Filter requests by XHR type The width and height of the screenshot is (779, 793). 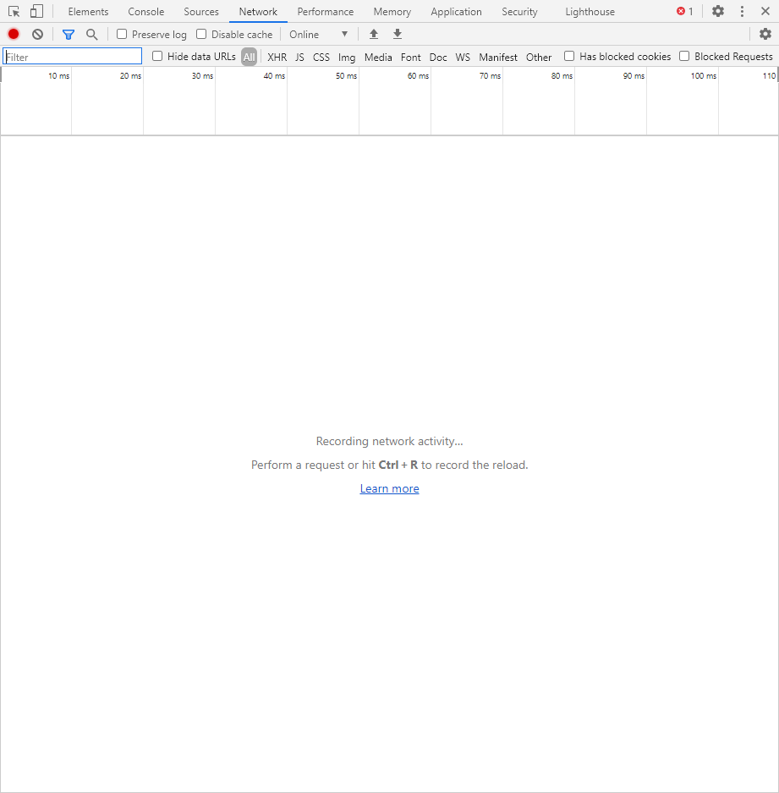pyautogui.click(x=277, y=58)
